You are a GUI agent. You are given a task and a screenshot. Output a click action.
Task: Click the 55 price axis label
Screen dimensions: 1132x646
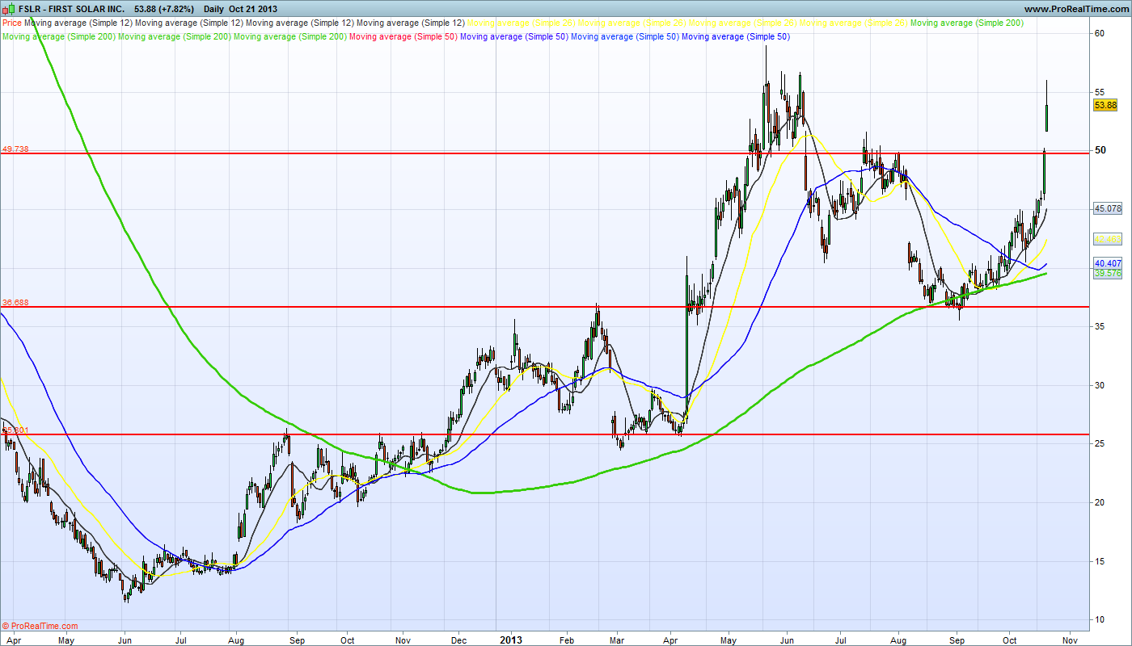click(x=1100, y=92)
